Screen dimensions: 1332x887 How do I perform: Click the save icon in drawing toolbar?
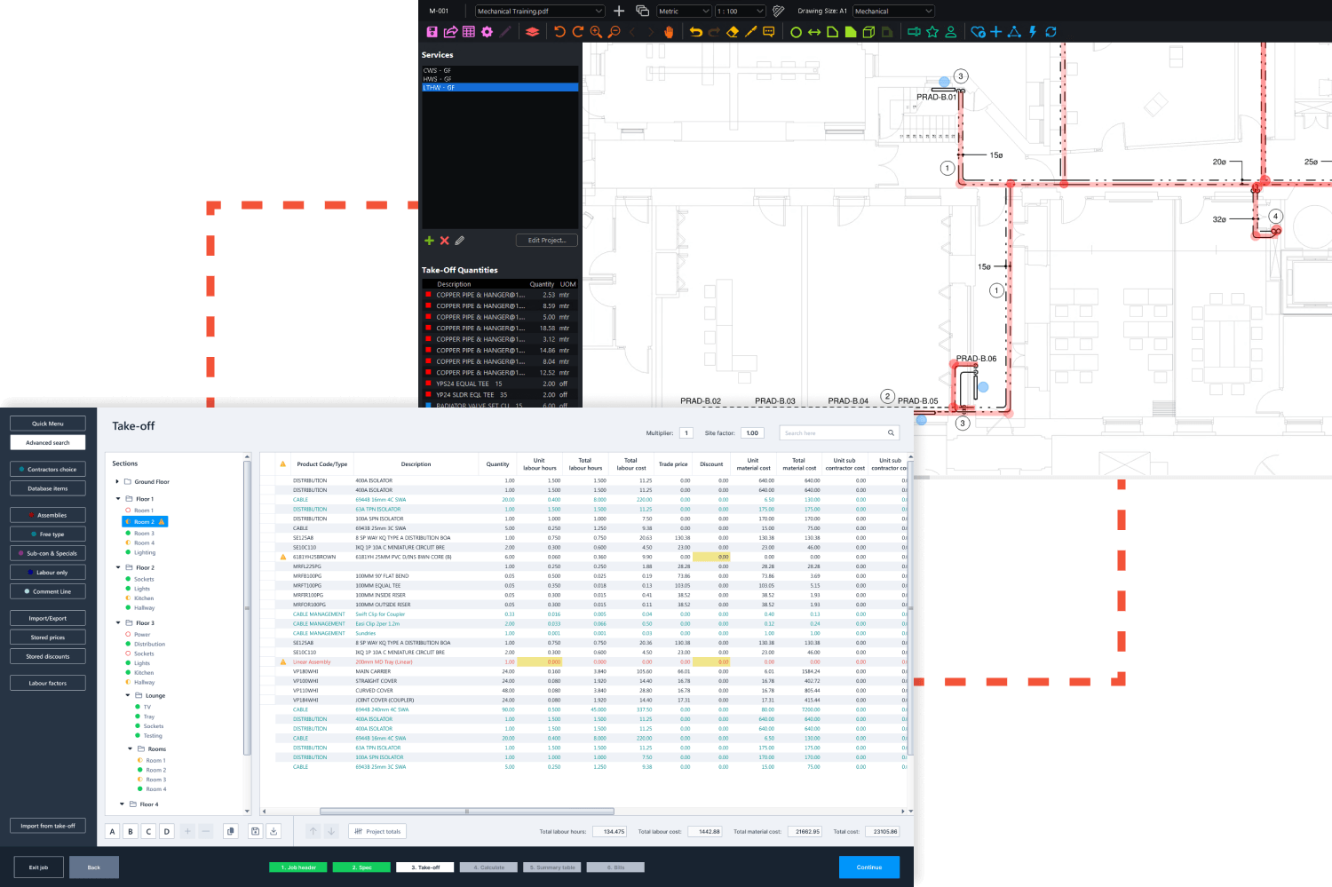(432, 32)
